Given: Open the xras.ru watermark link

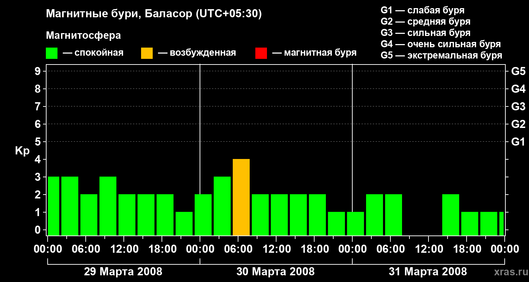Looking at the screenshot, I should click(x=510, y=272).
